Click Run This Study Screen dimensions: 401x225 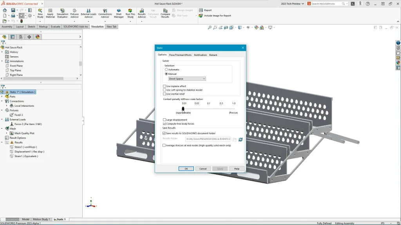(130, 12)
